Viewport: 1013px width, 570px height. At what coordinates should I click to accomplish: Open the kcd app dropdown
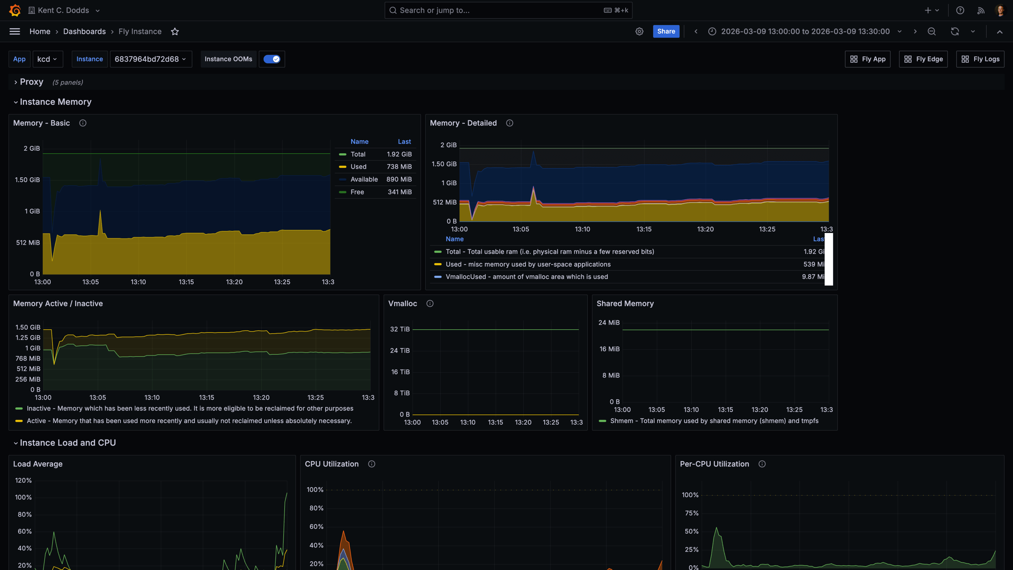tap(47, 59)
